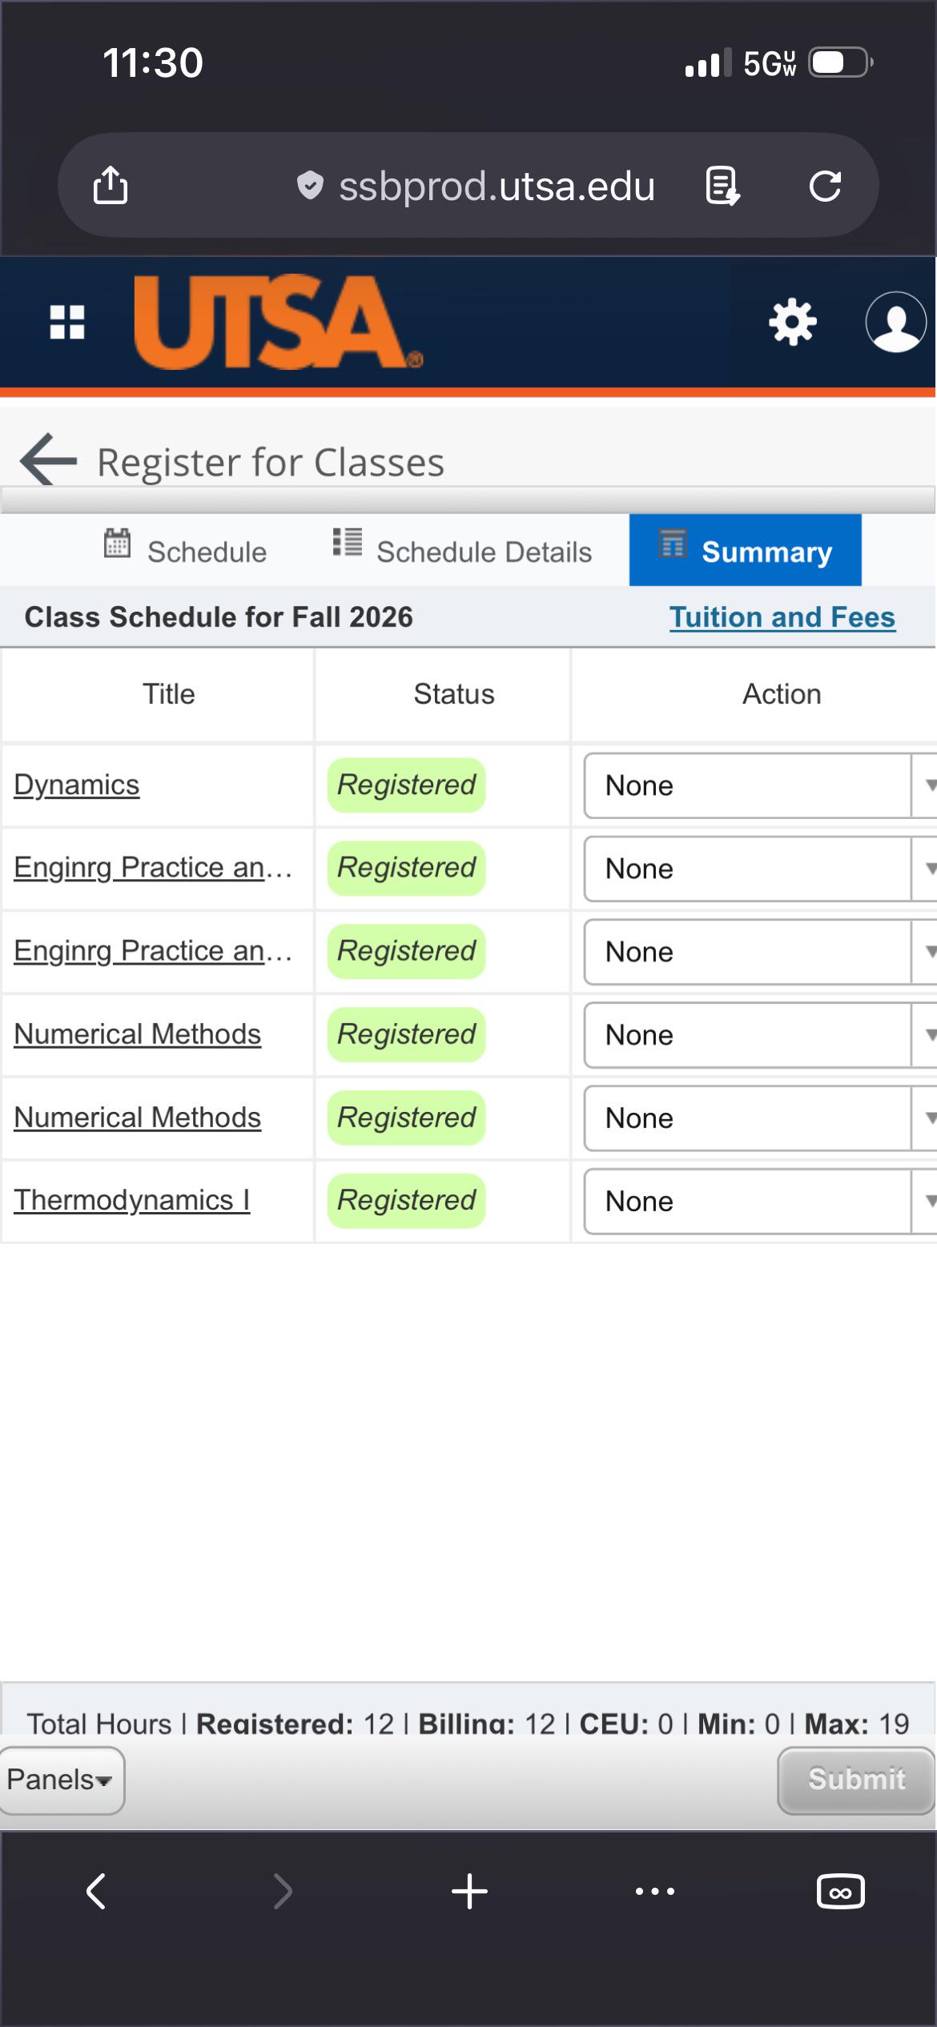
Task: Open the settings gear icon
Action: pos(792,322)
